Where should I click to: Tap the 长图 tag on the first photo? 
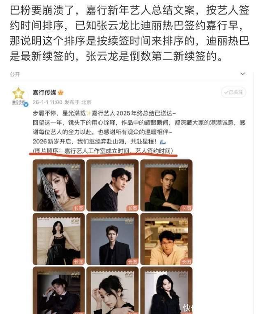tap(78, 208)
